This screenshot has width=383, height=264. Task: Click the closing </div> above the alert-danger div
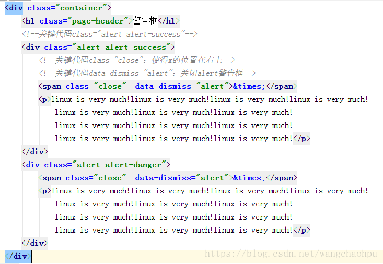pos(34,152)
